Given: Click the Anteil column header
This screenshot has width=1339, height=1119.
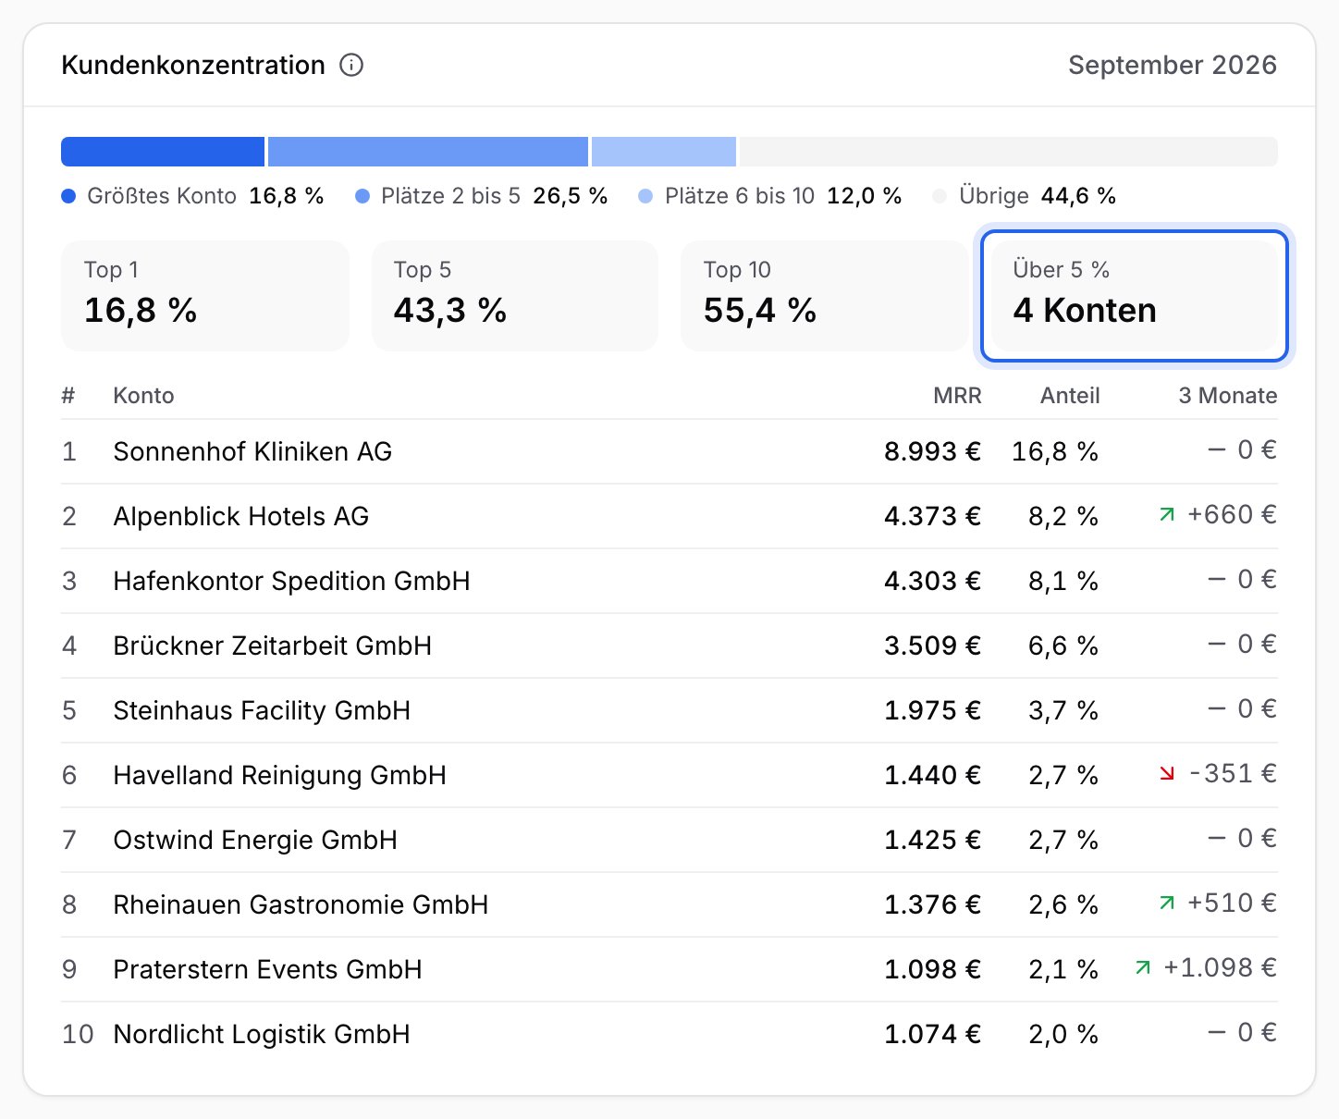Looking at the screenshot, I should click(1070, 396).
